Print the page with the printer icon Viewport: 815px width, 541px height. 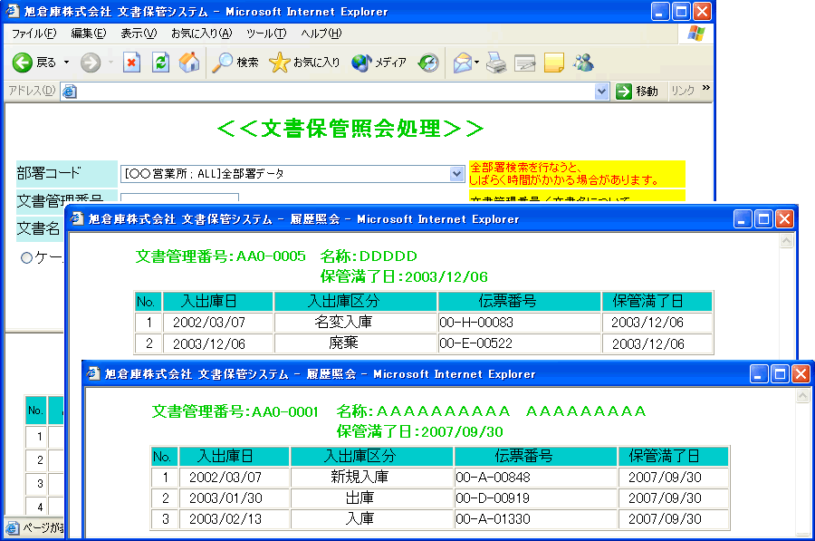[496, 63]
